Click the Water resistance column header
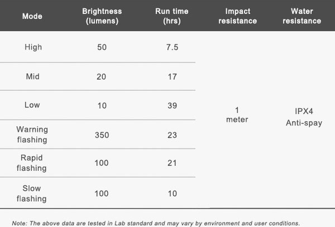This screenshot has height=227, width=335. [x=302, y=16]
